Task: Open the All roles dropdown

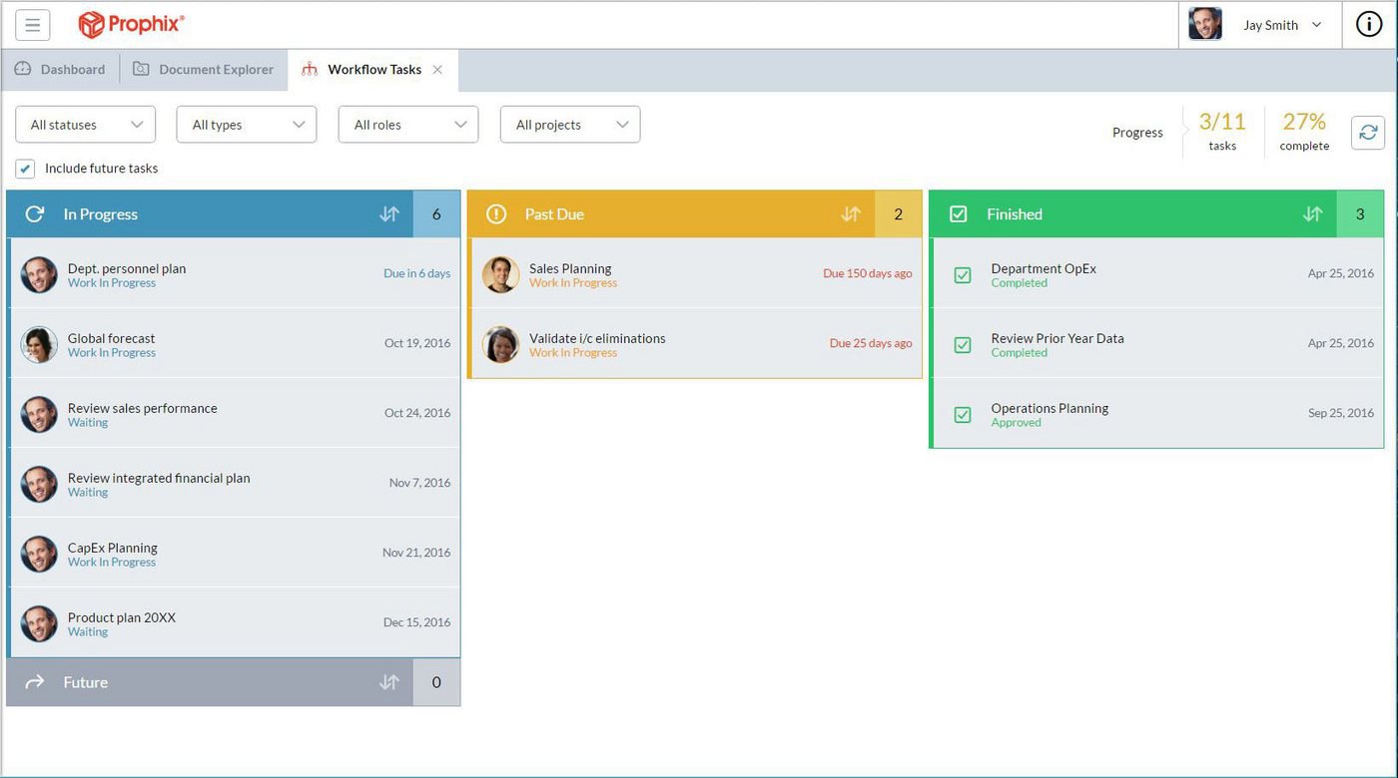Action: click(x=407, y=124)
